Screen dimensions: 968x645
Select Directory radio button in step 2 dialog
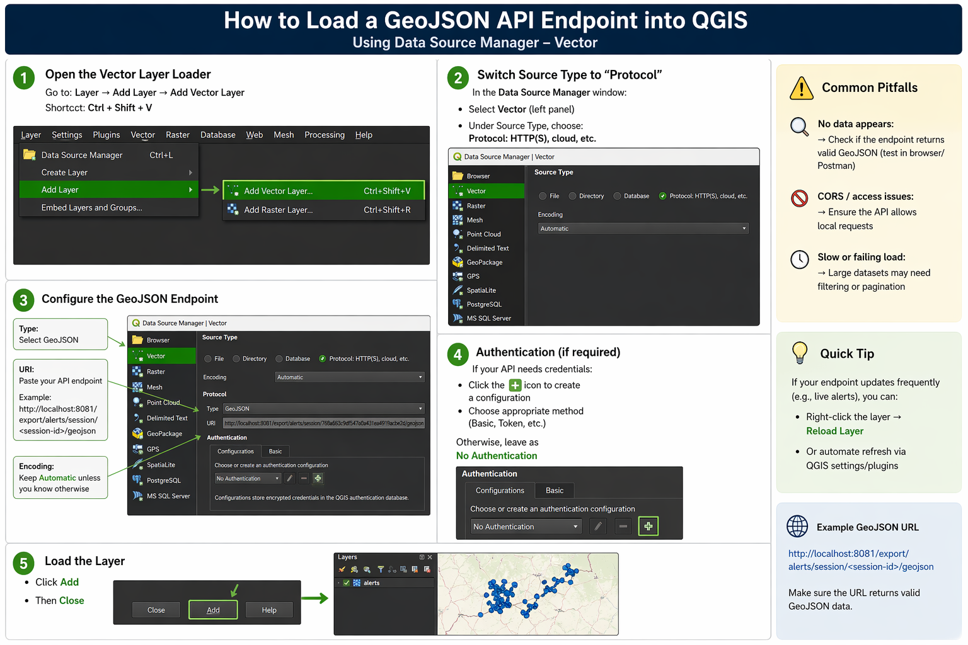(x=572, y=196)
